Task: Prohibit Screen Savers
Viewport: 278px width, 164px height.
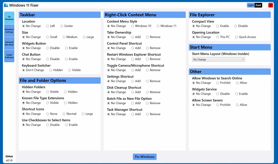Action: tap(223, 105)
